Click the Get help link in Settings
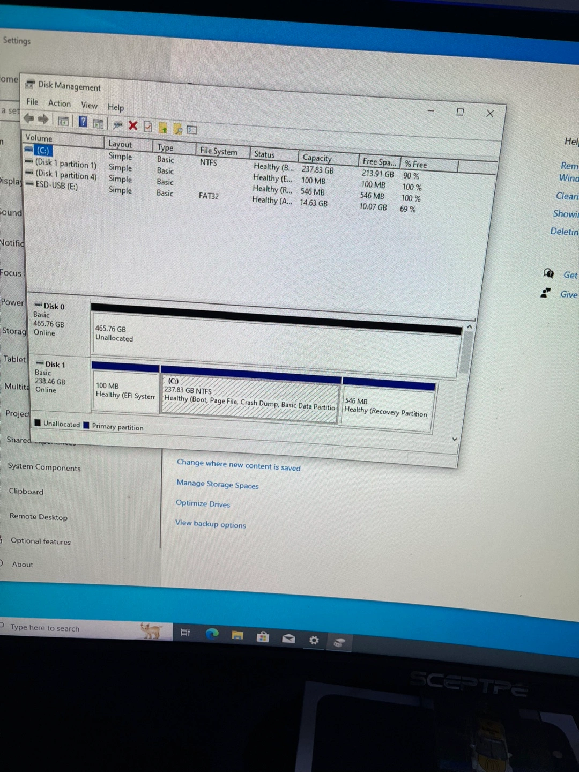The height and width of the screenshot is (772, 579). 570,275
